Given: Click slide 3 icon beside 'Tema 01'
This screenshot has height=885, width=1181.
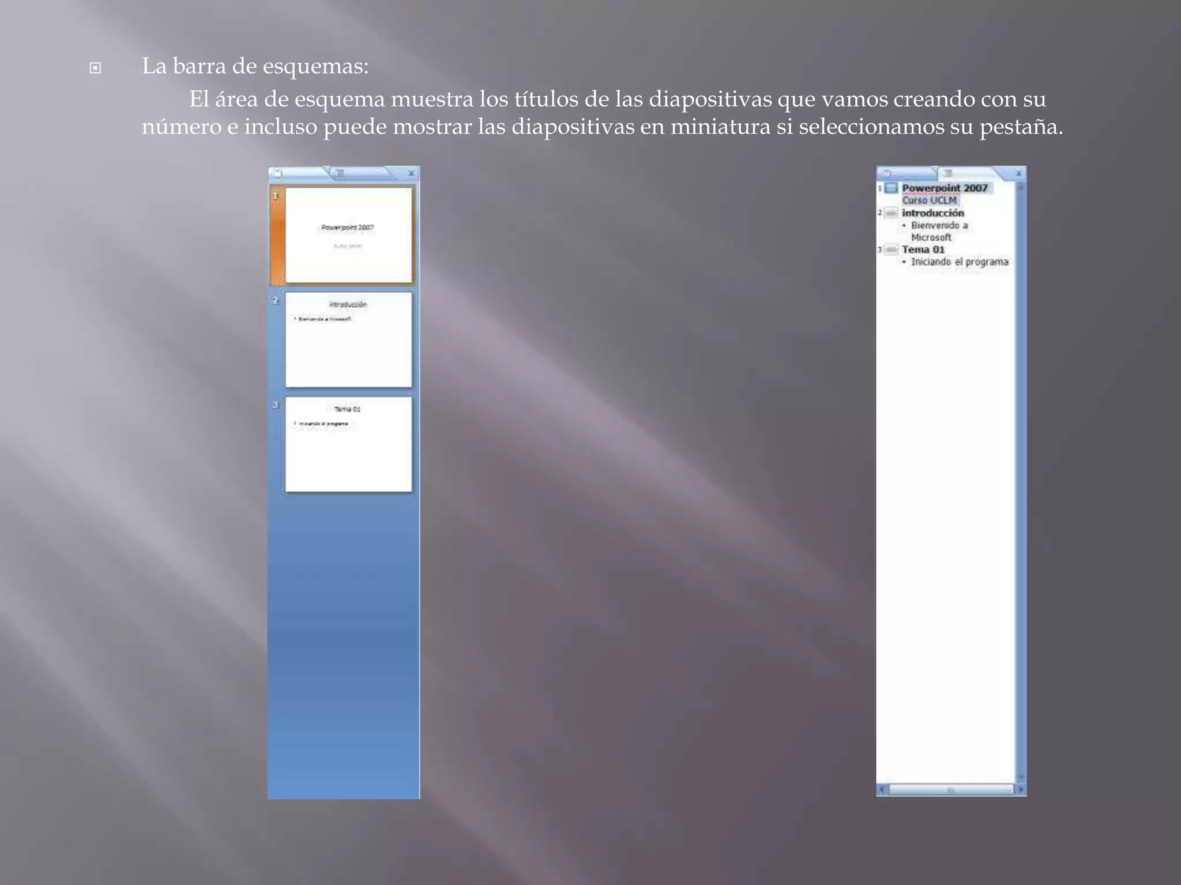Looking at the screenshot, I should coord(891,249).
